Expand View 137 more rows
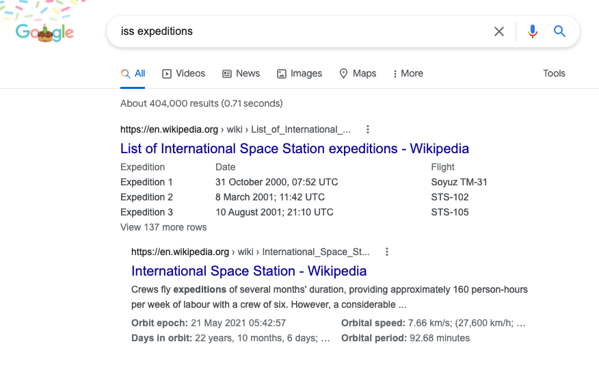Image resolution: width=599 pixels, height=370 pixels. (x=163, y=227)
